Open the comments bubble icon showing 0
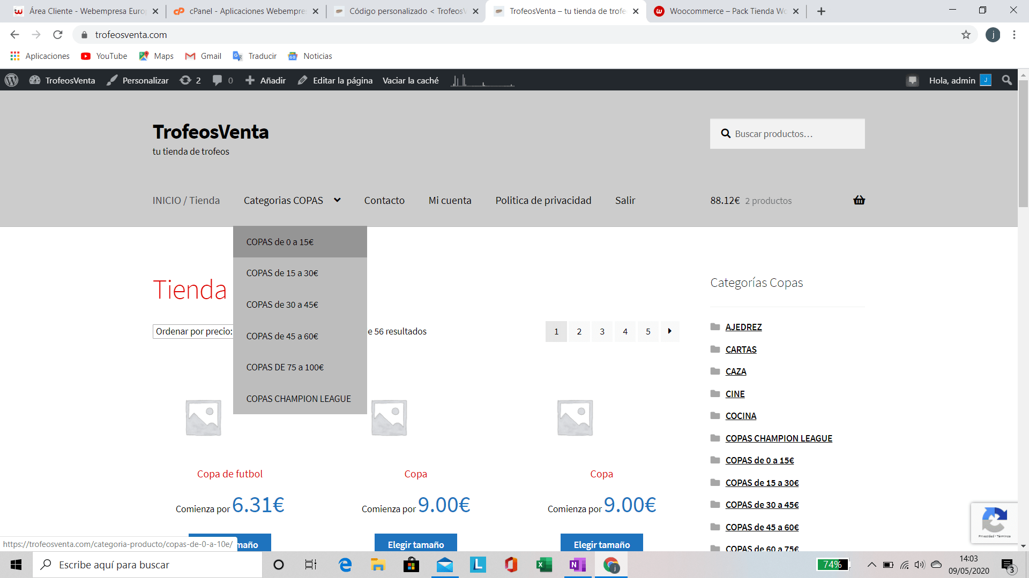This screenshot has height=578, width=1029. (x=217, y=80)
